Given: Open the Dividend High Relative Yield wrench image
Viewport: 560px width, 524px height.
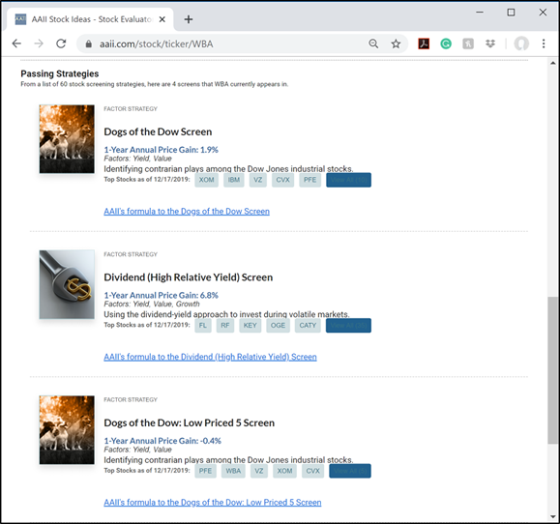Looking at the screenshot, I should tap(67, 284).
